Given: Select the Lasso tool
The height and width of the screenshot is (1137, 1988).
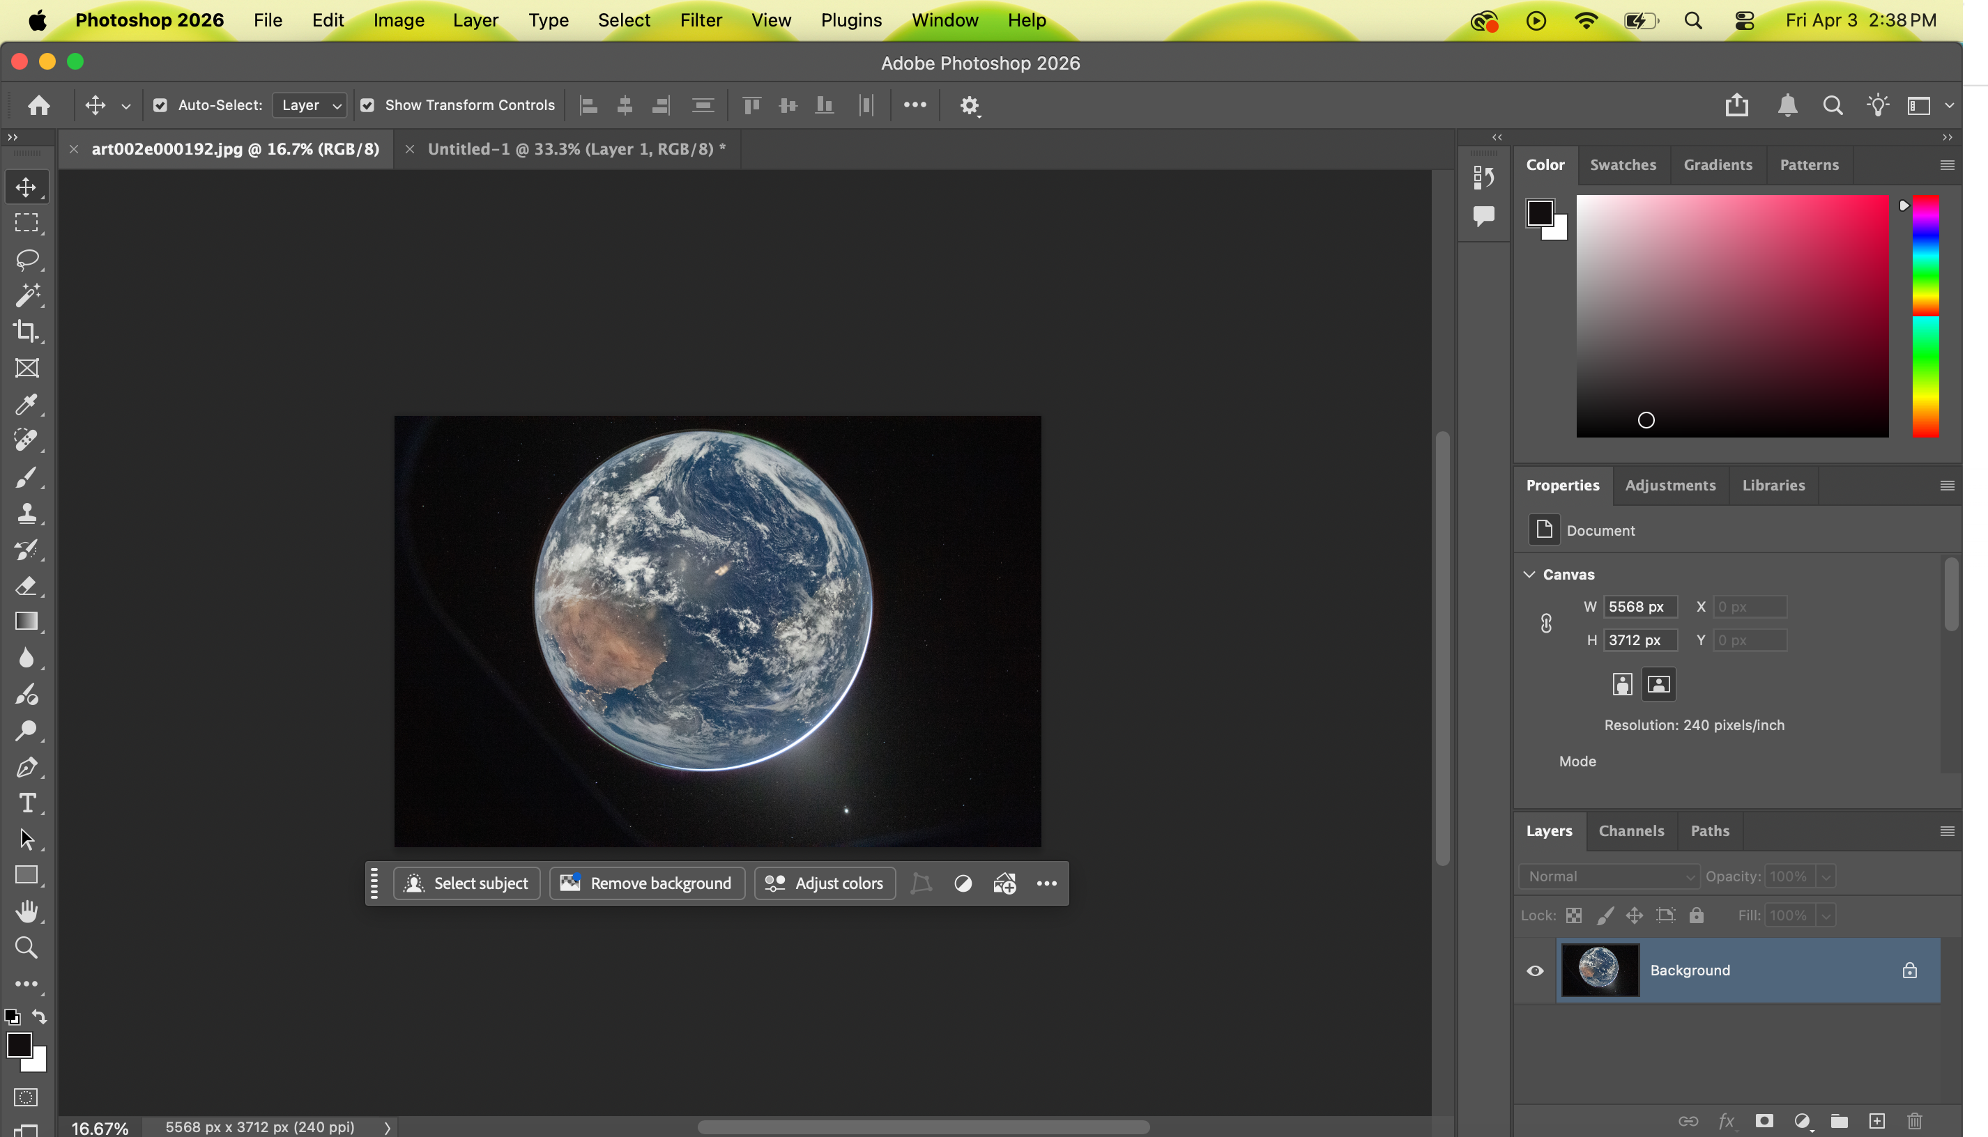Looking at the screenshot, I should (27, 260).
